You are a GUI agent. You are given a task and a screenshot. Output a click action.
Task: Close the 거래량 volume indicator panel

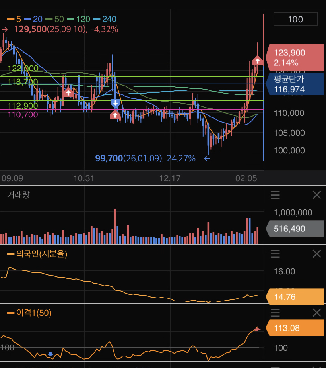pyautogui.click(x=317, y=195)
